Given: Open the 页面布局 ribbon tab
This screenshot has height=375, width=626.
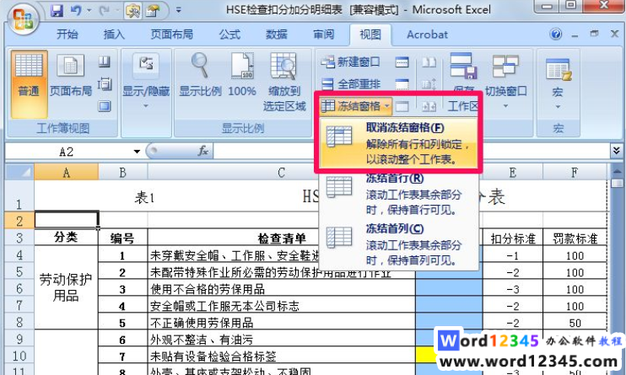Looking at the screenshot, I should [x=171, y=35].
